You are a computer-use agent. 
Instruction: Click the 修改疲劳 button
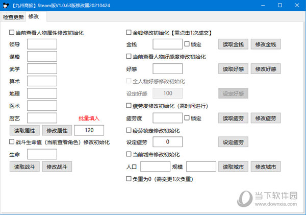coord(266,118)
